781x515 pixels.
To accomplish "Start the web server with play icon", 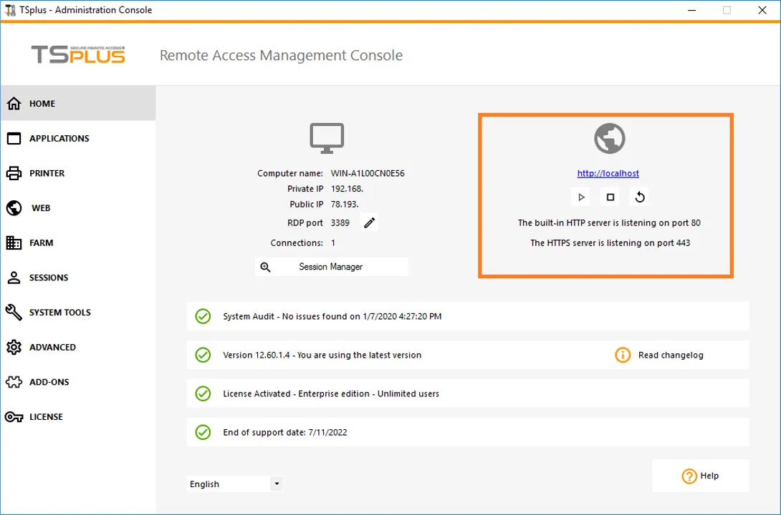I will pos(581,197).
